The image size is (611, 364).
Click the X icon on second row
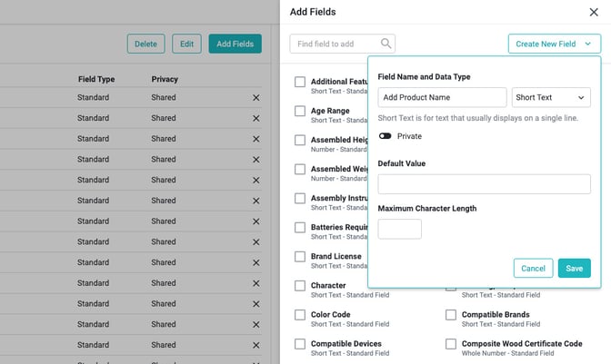click(255, 118)
